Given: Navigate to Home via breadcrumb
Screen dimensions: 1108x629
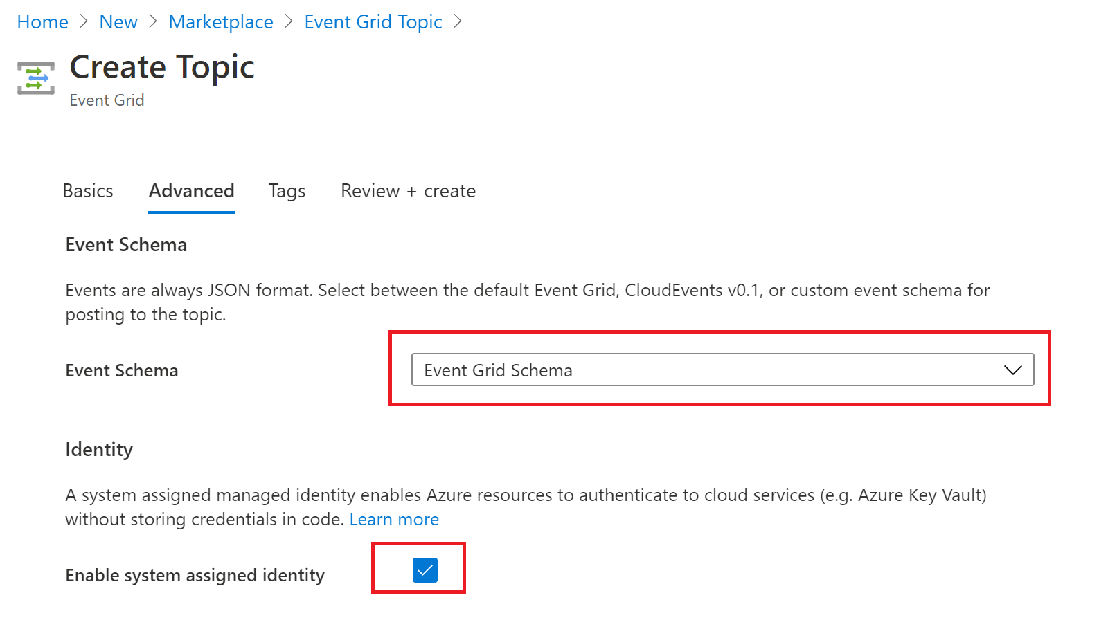Looking at the screenshot, I should (42, 21).
